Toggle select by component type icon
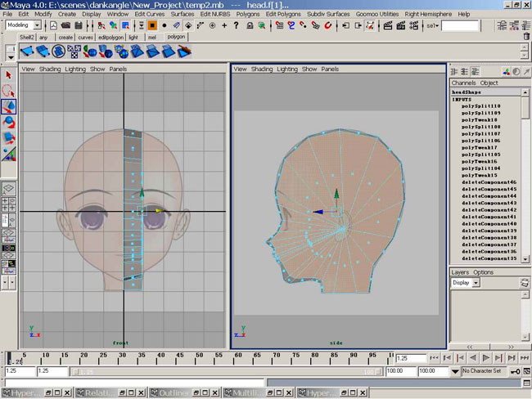Viewport: 532px width, 399px height. tap(125, 25)
